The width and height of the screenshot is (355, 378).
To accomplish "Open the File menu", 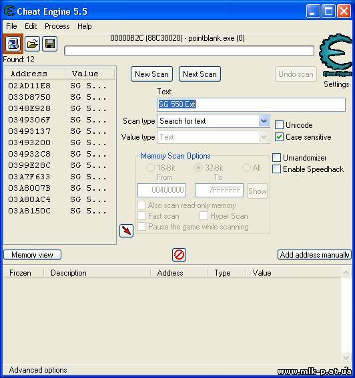I will [11, 26].
